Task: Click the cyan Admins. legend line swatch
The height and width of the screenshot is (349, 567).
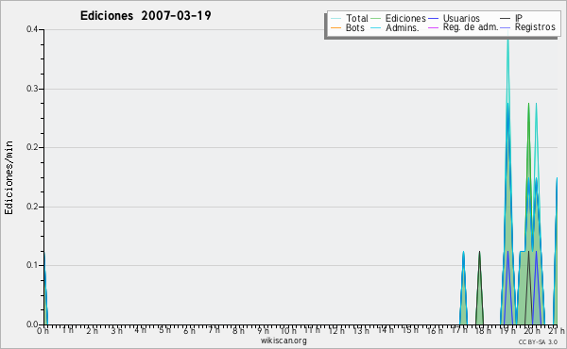Action: (376, 27)
